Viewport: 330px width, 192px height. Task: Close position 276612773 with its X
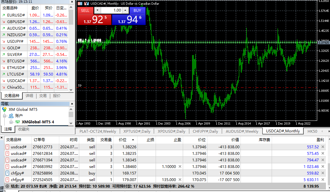pyautogui.click(x=323, y=147)
